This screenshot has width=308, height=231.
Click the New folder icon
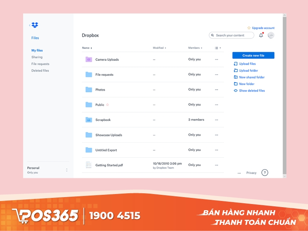(236, 84)
